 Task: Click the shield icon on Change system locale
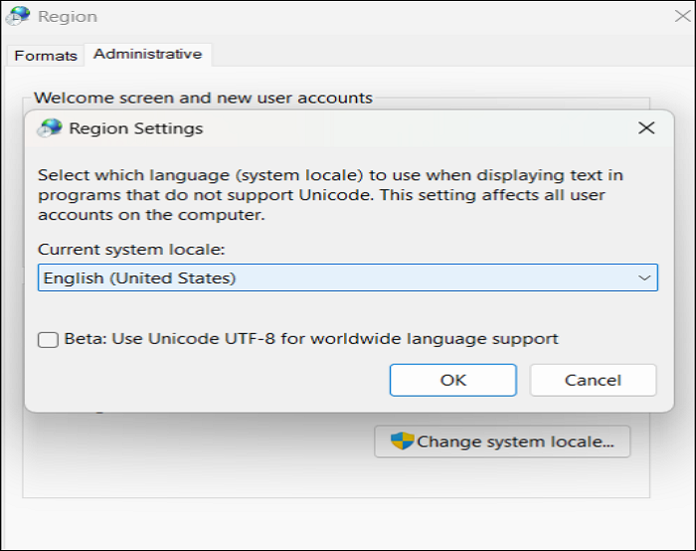[x=402, y=441]
